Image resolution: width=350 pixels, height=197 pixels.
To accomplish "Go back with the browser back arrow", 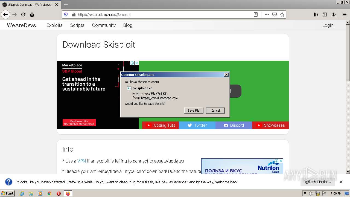I will (x=5, y=15).
